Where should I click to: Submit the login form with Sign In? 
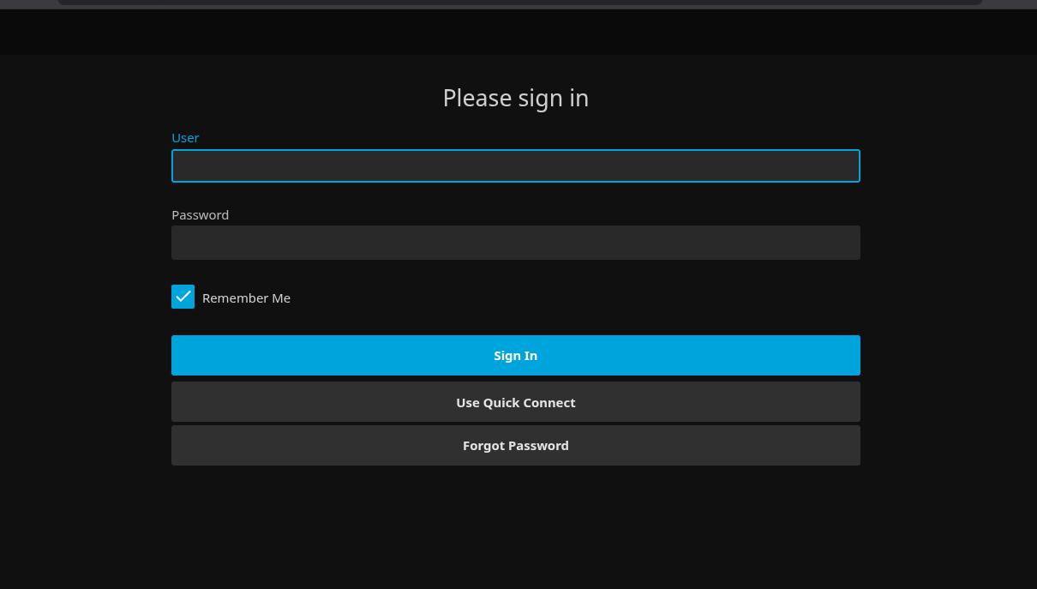pos(515,356)
